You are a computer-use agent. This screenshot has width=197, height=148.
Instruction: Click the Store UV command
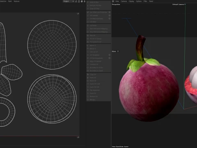[93, 93]
